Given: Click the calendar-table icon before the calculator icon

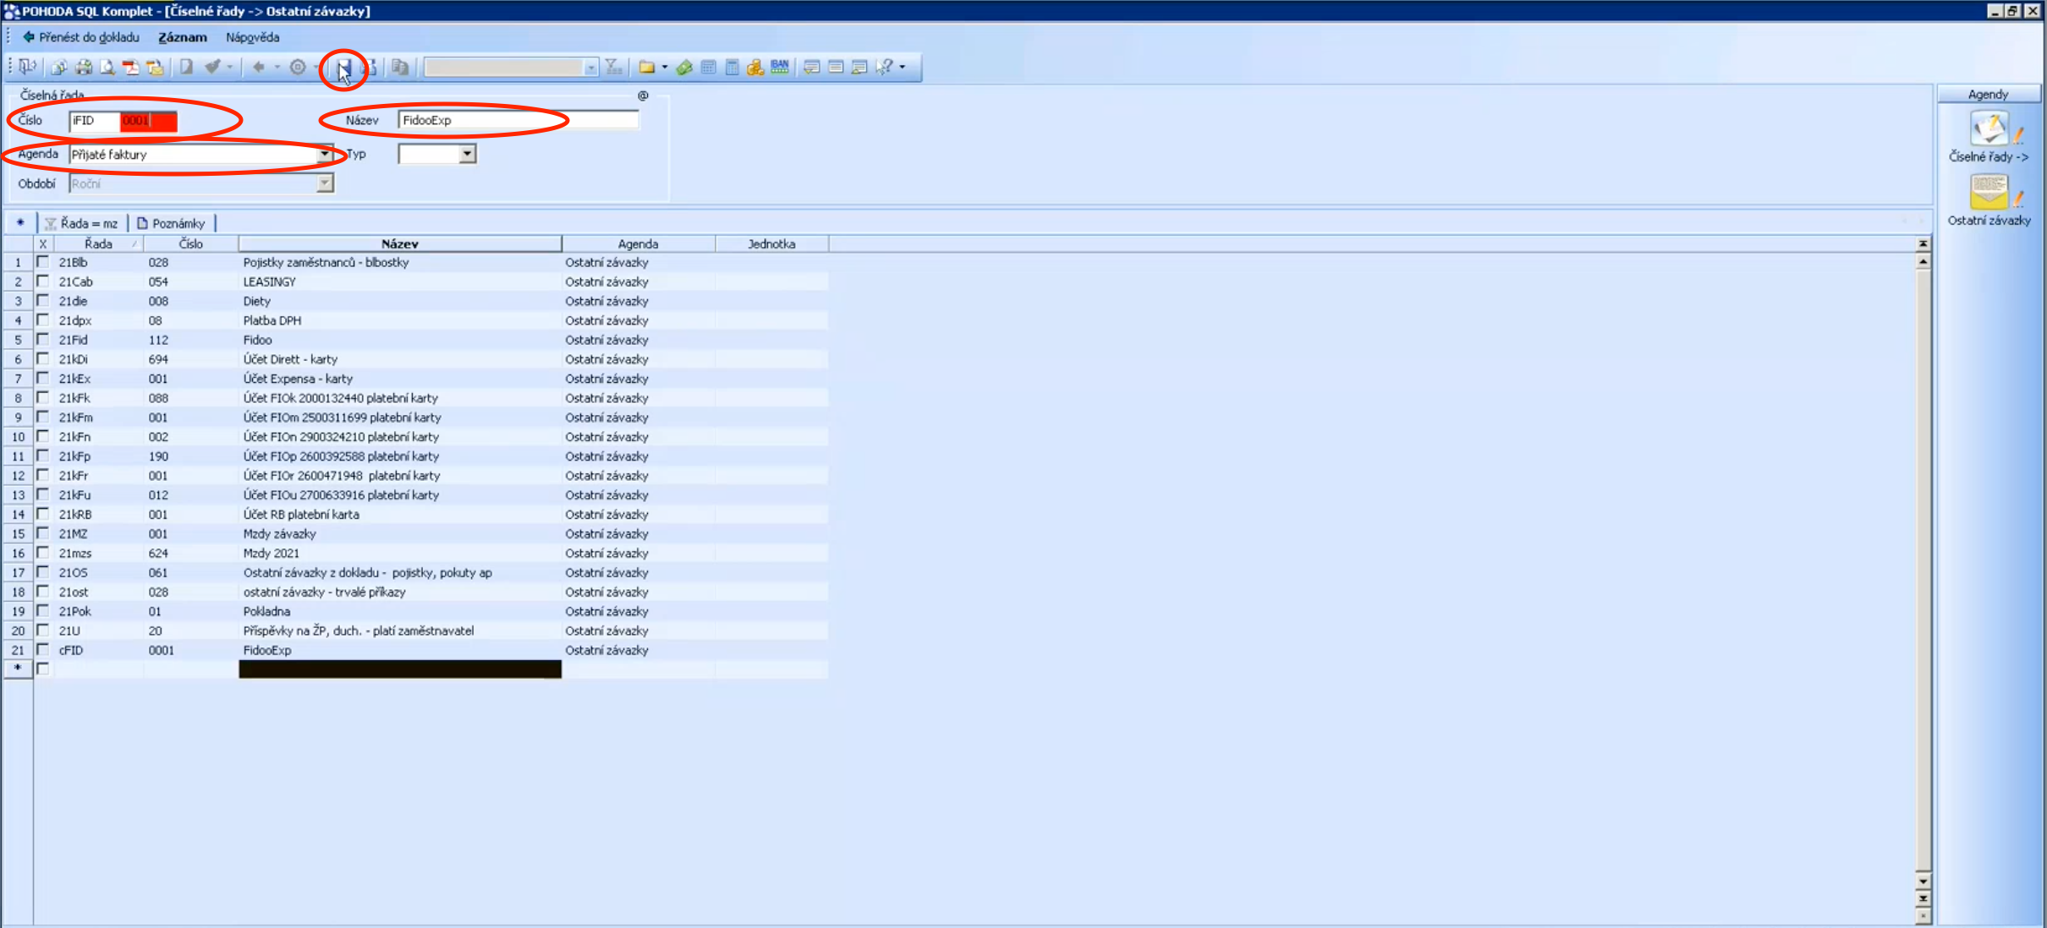Looking at the screenshot, I should coord(709,67).
